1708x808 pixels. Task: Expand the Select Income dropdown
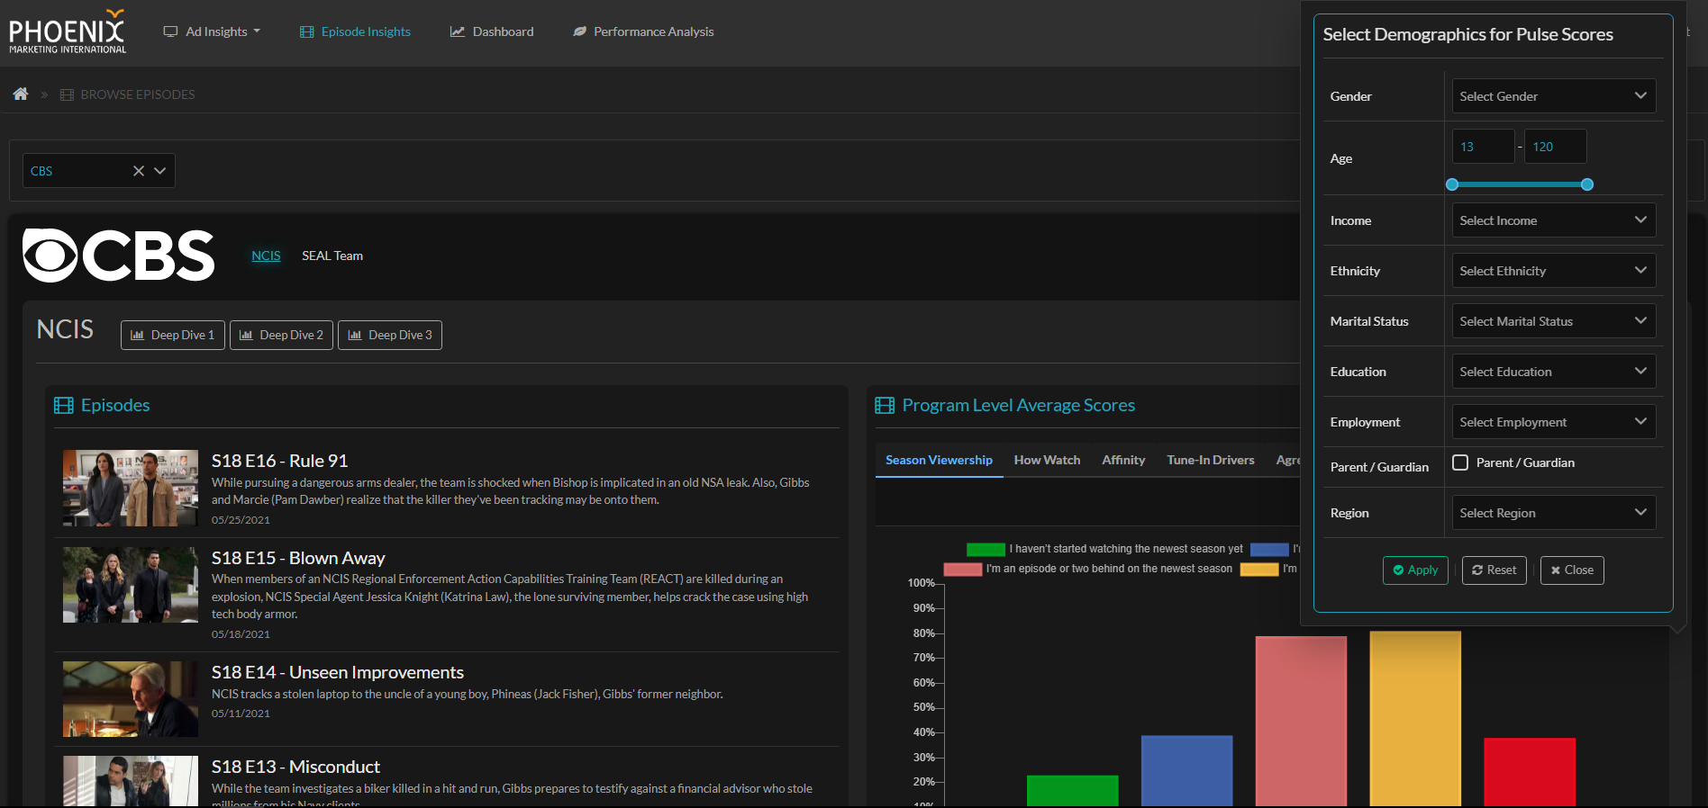[1554, 220]
